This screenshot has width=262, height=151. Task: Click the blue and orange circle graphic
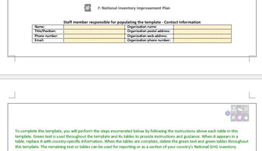(x=227, y=113)
